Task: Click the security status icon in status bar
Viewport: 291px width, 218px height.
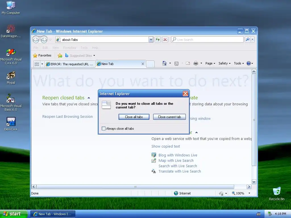Action: point(221,193)
